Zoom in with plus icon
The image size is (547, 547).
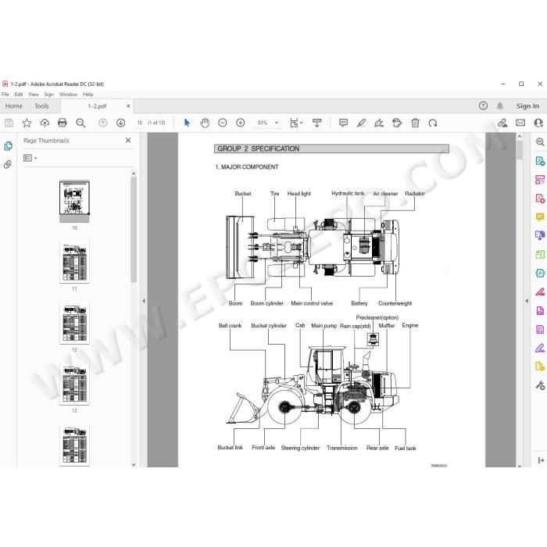[x=241, y=123]
